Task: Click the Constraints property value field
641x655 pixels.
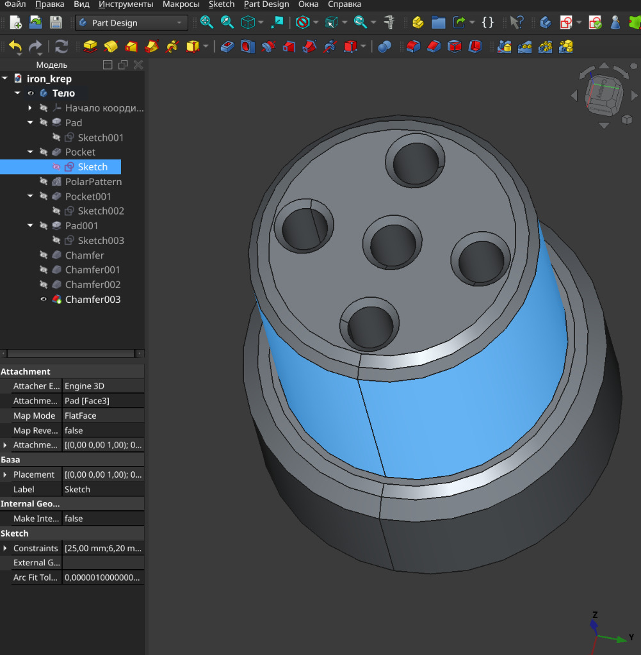Action: (103, 549)
